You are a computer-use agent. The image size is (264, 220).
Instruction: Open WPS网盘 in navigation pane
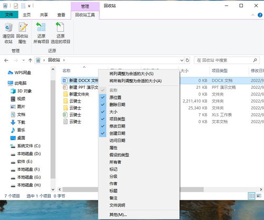click(20, 72)
